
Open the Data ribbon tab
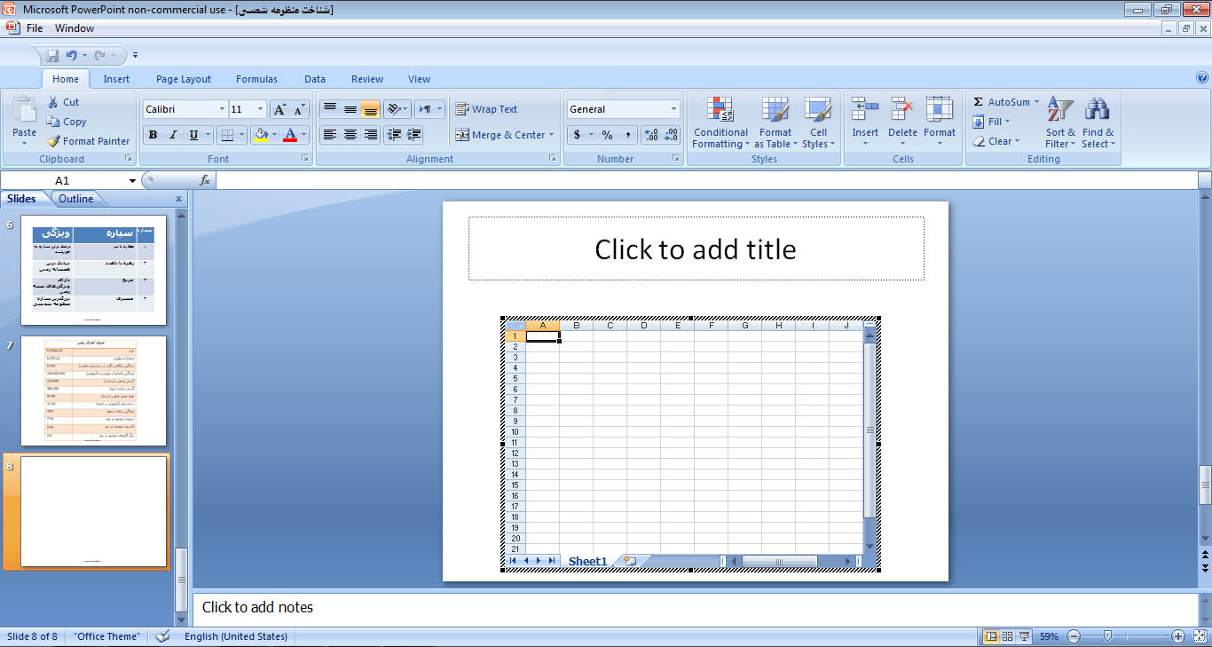[315, 79]
